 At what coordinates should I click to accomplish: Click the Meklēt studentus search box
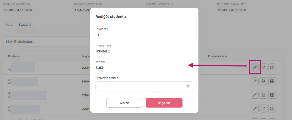(x=47, y=42)
